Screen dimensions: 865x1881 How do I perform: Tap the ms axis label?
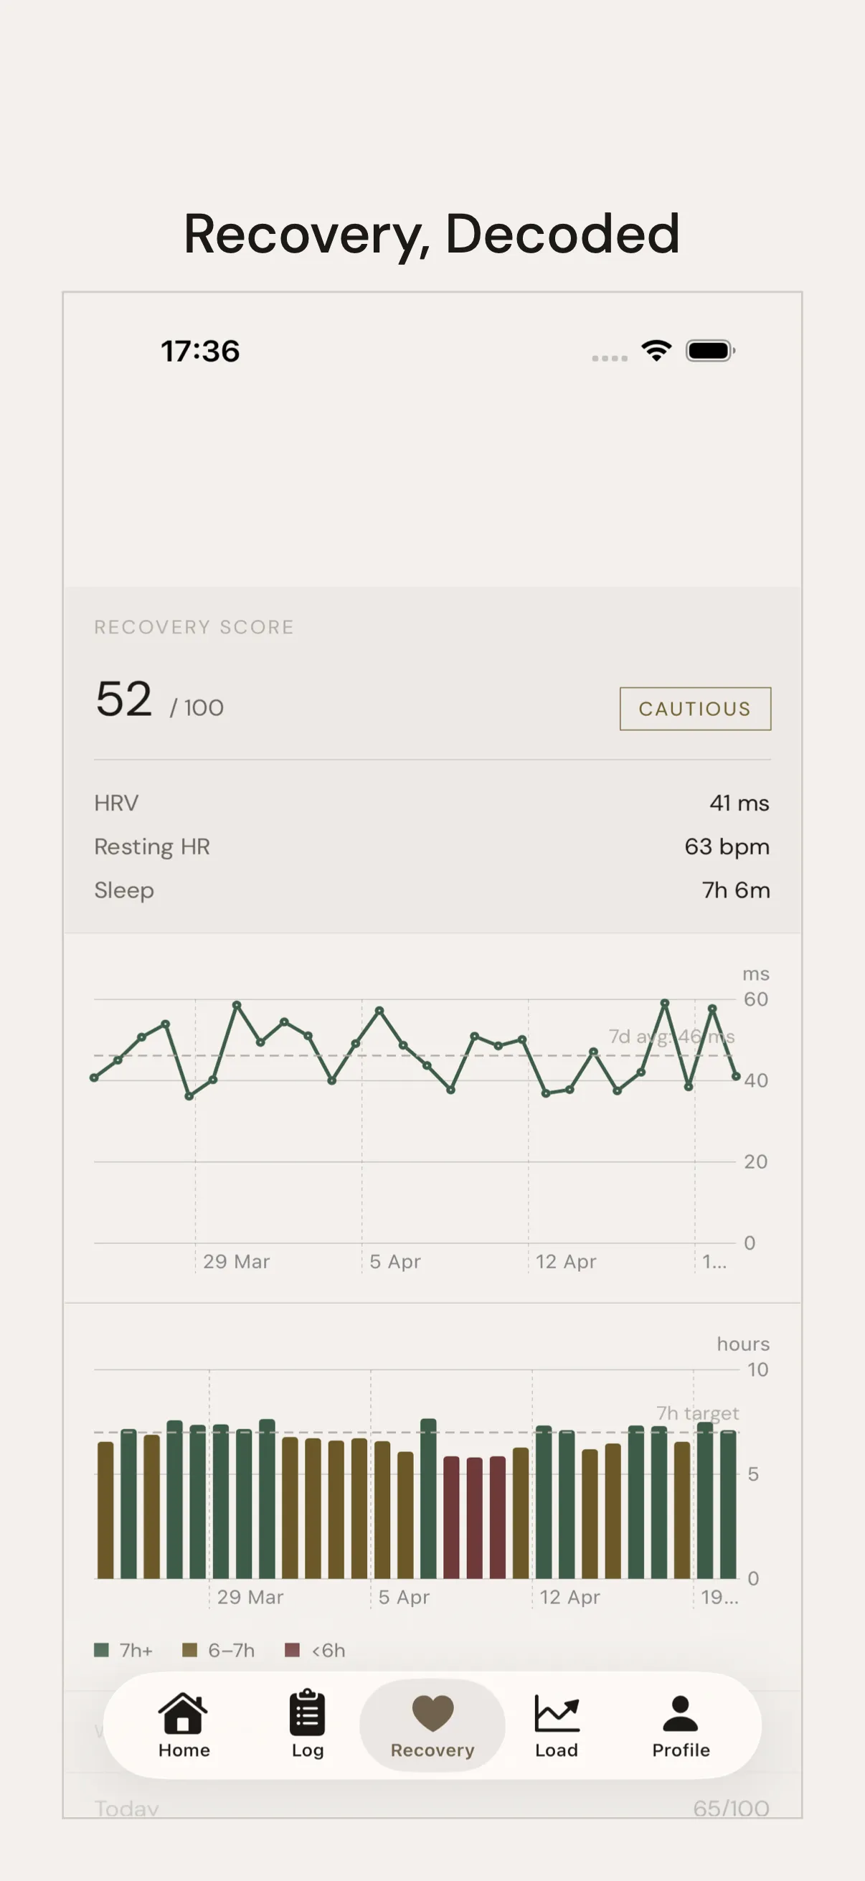755,974
